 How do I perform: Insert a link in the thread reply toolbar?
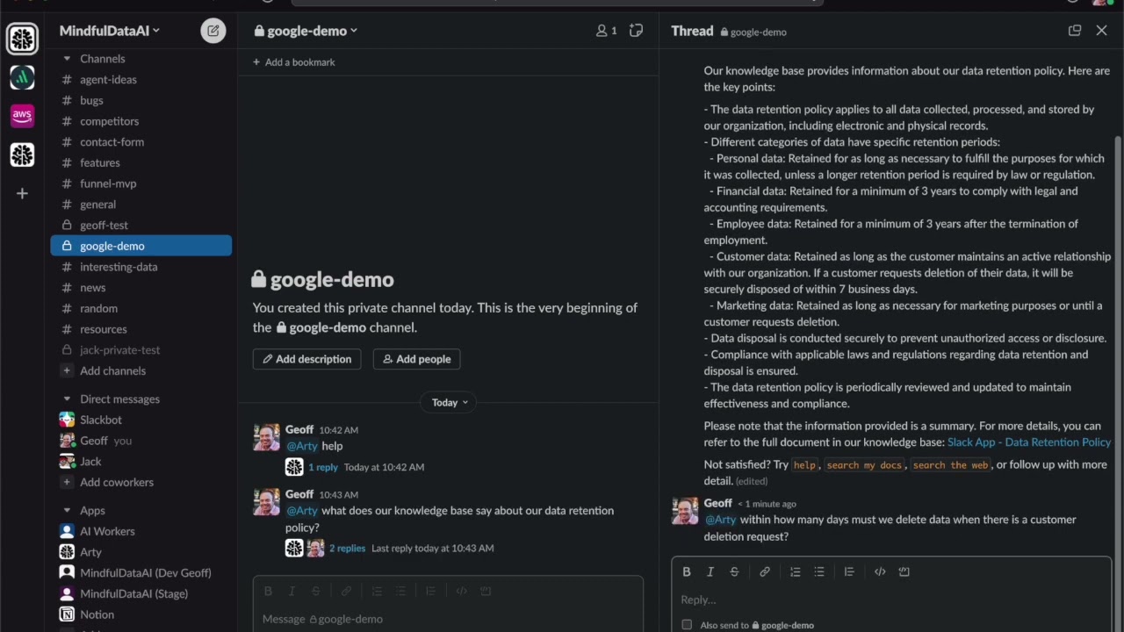click(765, 571)
